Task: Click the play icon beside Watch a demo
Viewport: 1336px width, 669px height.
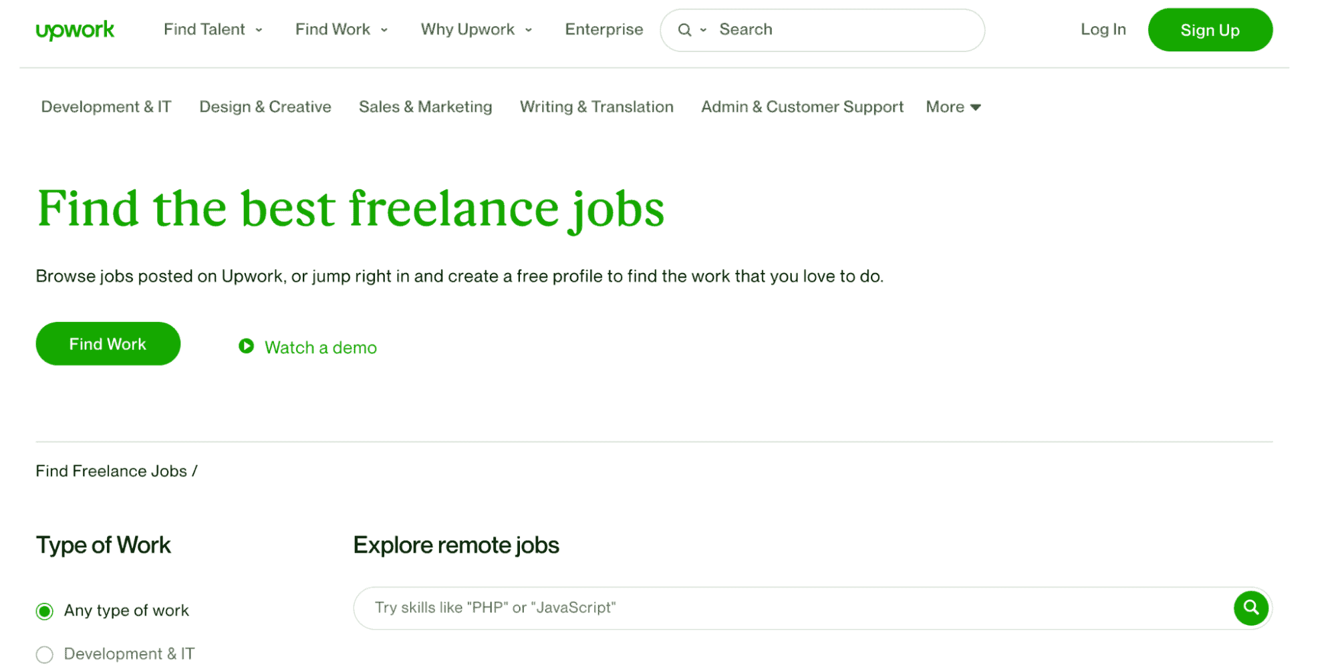Action: (x=247, y=347)
